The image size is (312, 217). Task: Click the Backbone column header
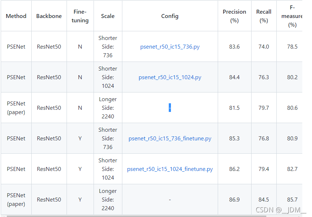[49, 16]
